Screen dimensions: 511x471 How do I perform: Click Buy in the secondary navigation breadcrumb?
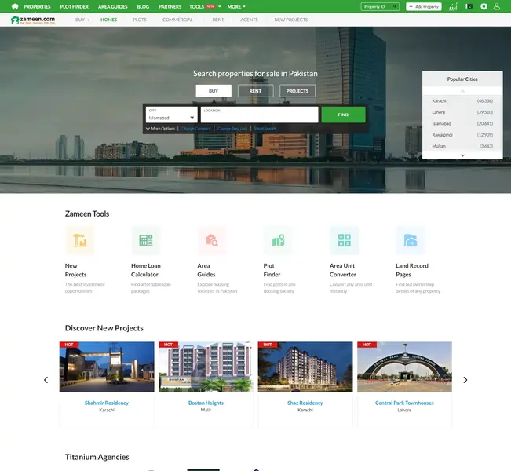pos(80,20)
